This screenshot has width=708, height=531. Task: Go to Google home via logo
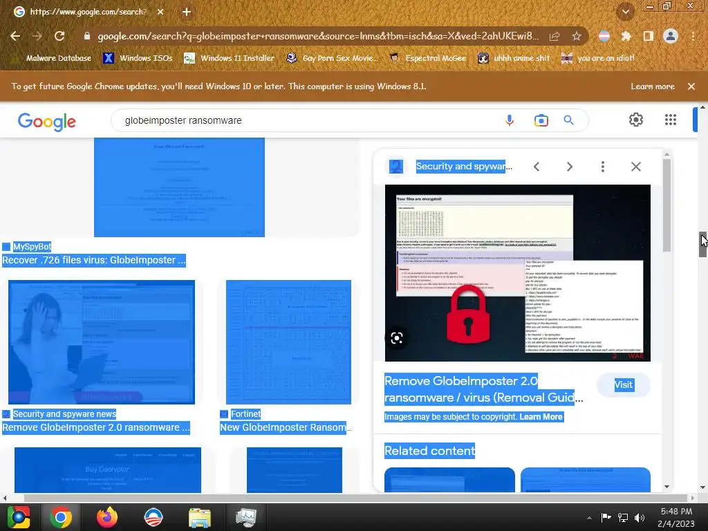(x=46, y=121)
